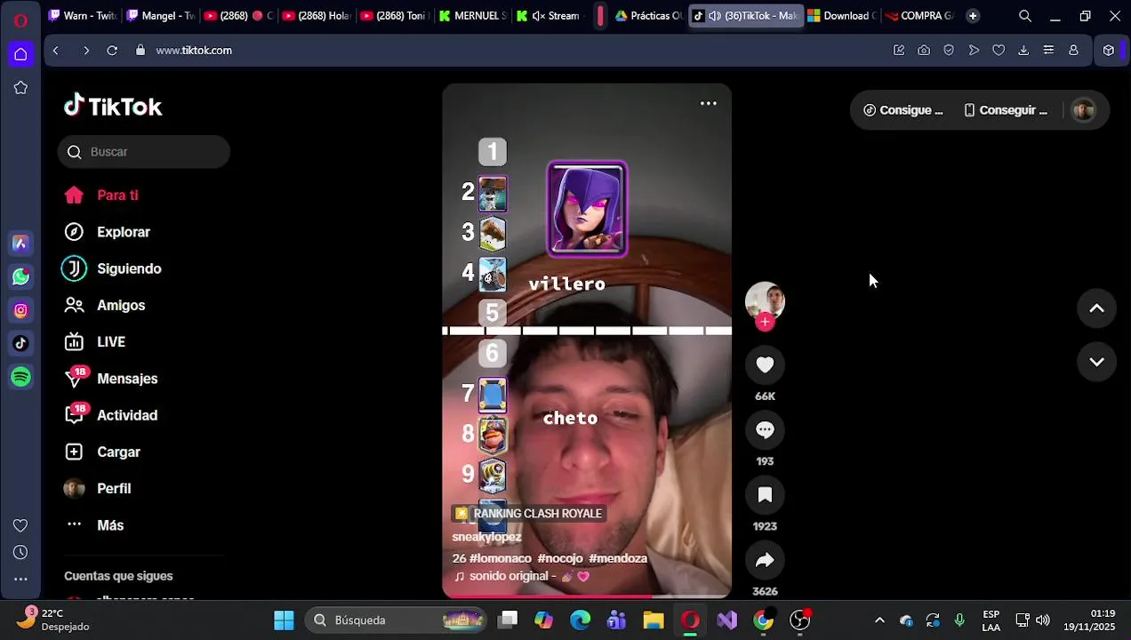Open Opera easy setup menu icon
Screen dimensions: 1131x640
click(x=1048, y=51)
